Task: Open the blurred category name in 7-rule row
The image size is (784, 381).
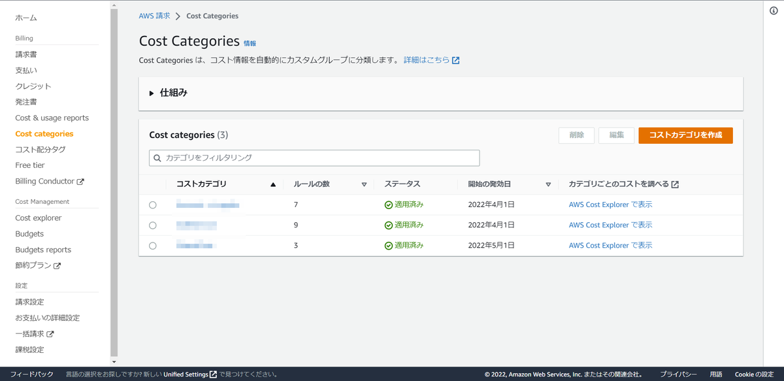Action: pyautogui.click(x=207, y=205)
